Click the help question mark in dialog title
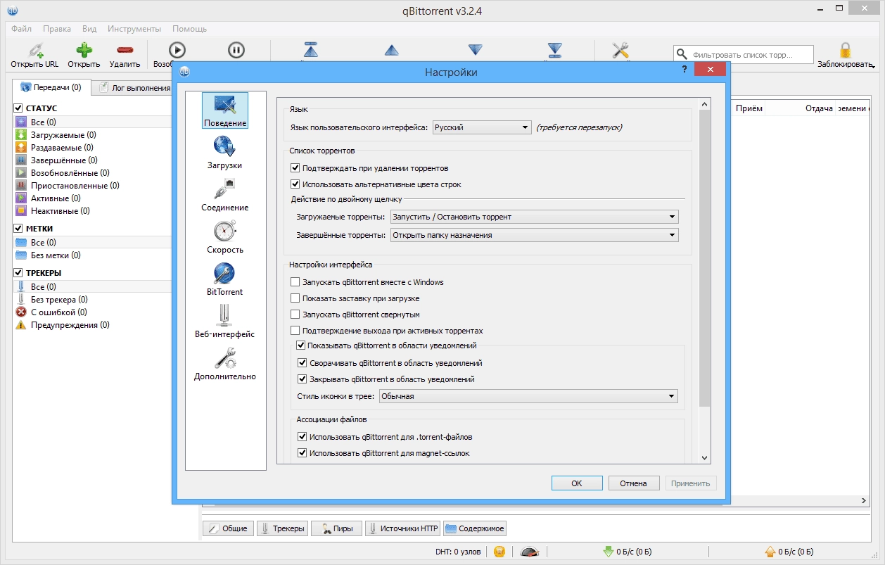885x565 pixels. point(685,70)
